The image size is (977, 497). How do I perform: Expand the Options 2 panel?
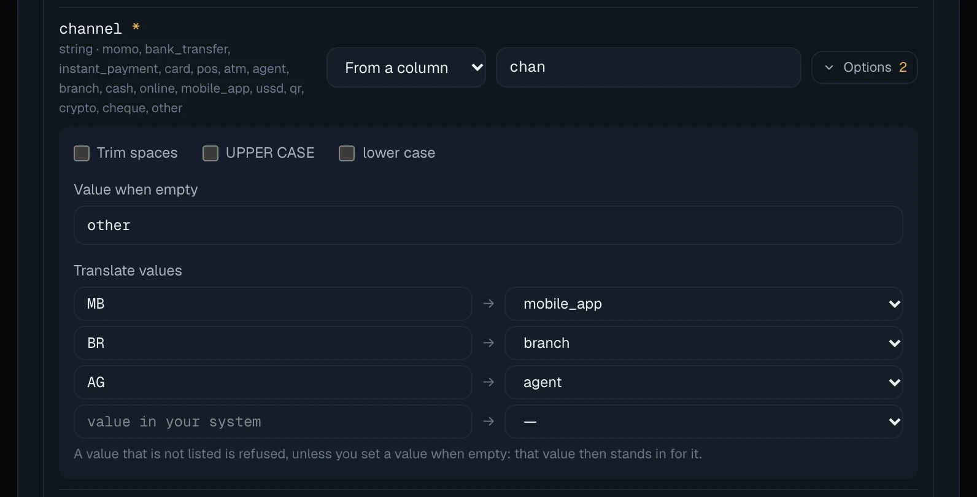864,67
